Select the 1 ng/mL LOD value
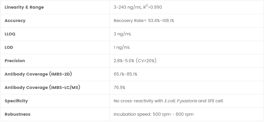Viewport: 264px width, 122px height. 122,47
